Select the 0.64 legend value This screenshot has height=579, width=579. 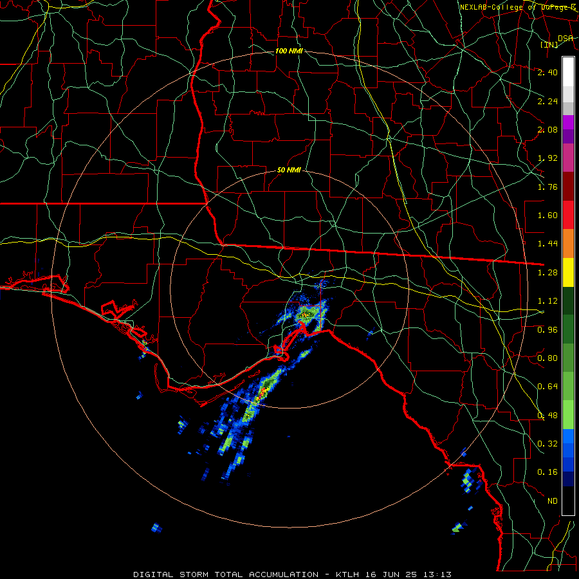coord(547,387)
